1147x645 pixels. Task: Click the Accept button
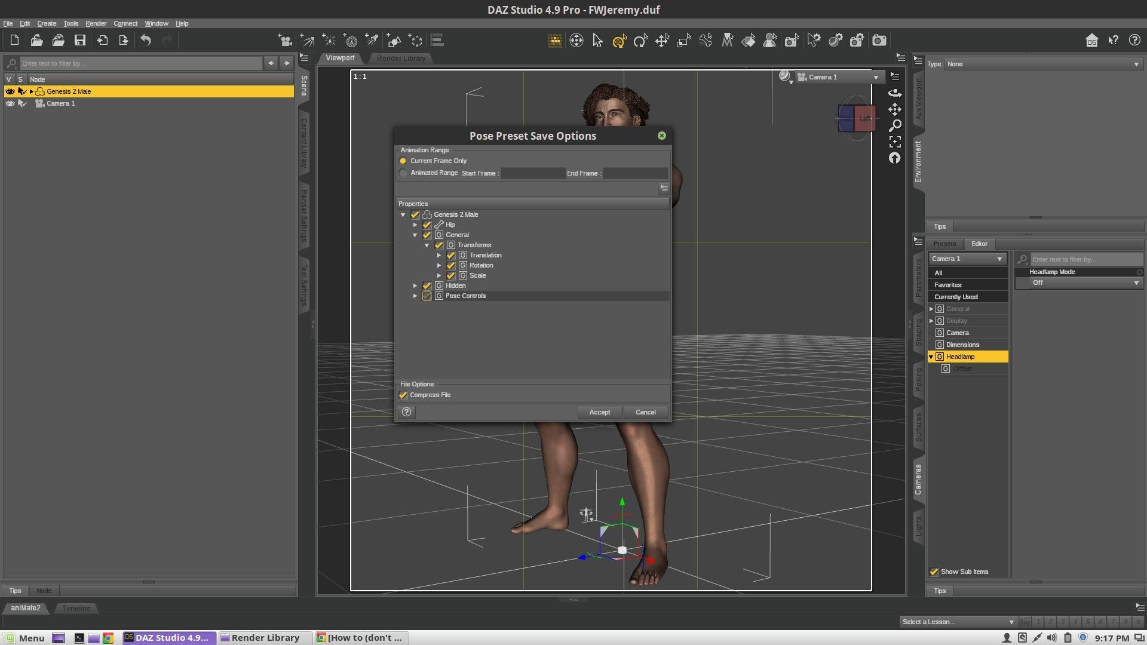pos(599,413)
